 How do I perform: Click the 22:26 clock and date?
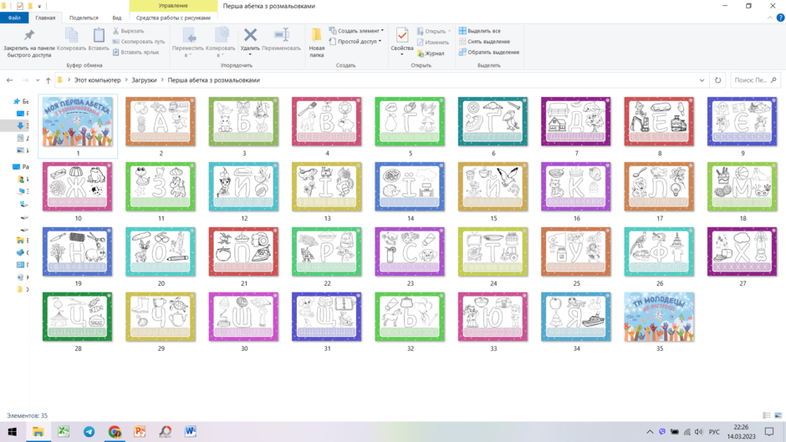(741, 431)
